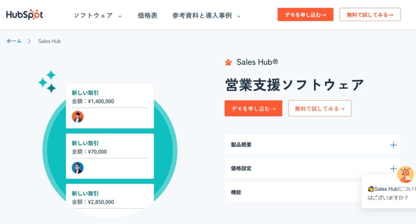Open the ソフトウェア dropdown menu
Image resolution: width=416 pixels, height=224 pixels.
click(x=97, y=16)
